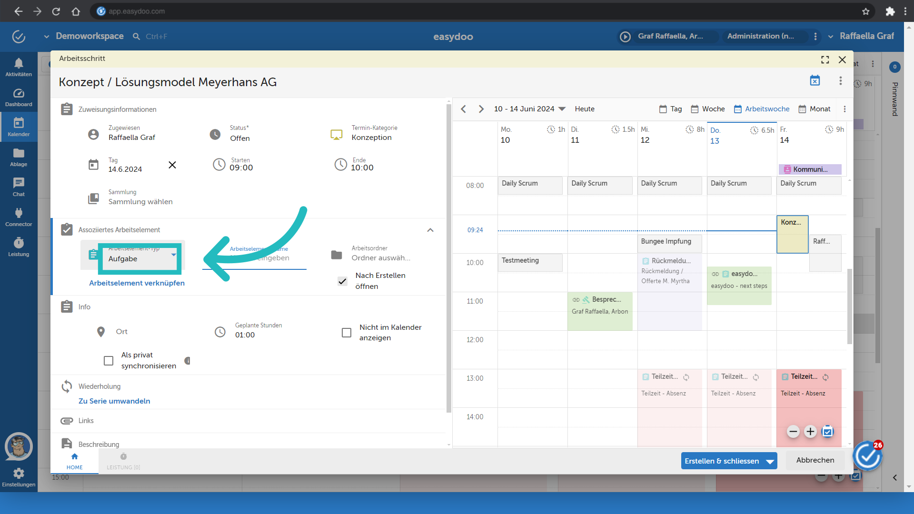Click the Einstellungen sidebar icon
The image size is (914, 514).
tap(18, 477)
